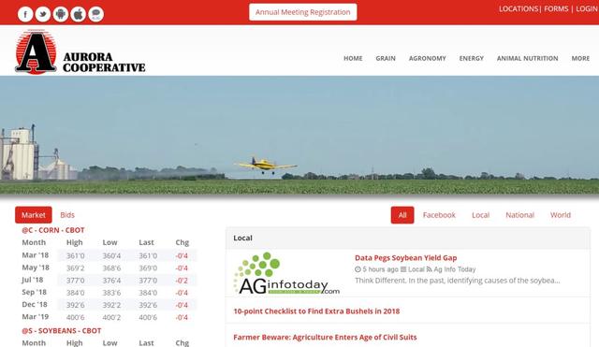Open the Agronomy menu

(x=427, y=58)
